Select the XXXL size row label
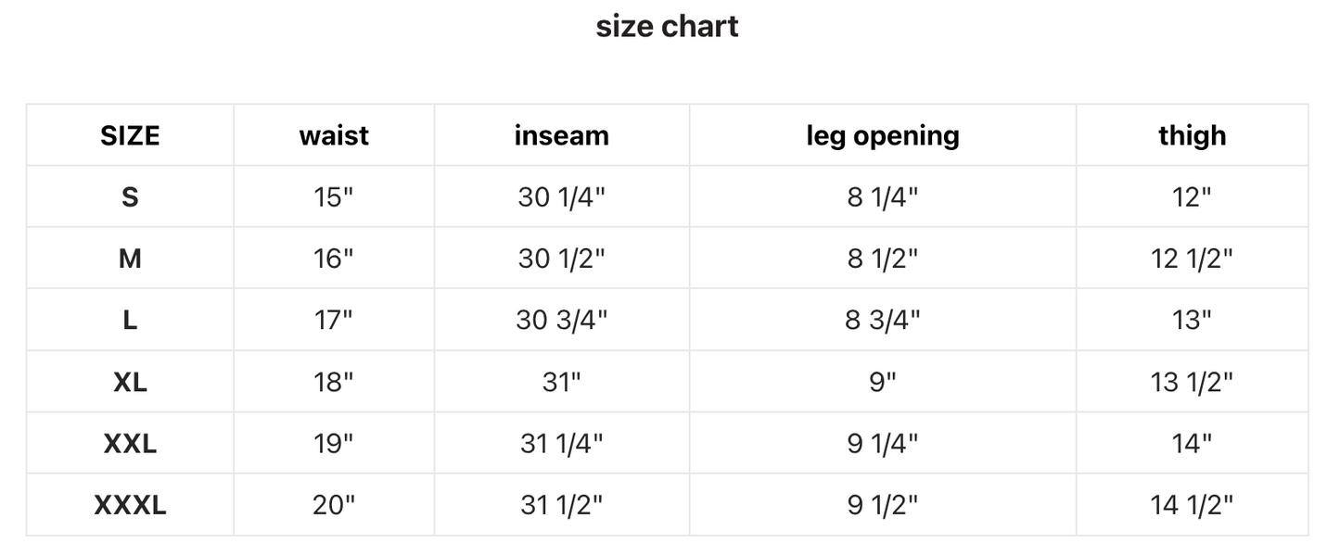The width and height of the screenshot is (1340, 556). (130, 505)
